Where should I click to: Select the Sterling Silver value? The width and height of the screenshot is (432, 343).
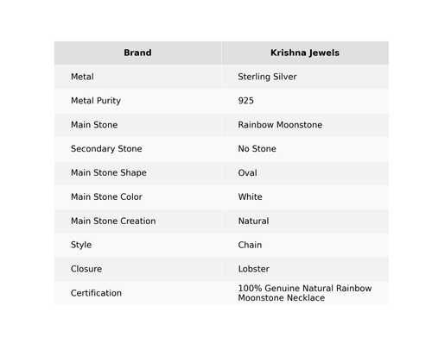coord(267,77)
